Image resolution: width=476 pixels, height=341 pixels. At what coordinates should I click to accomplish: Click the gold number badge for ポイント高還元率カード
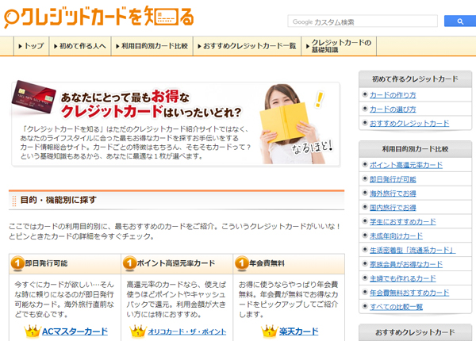pos(129,263)
